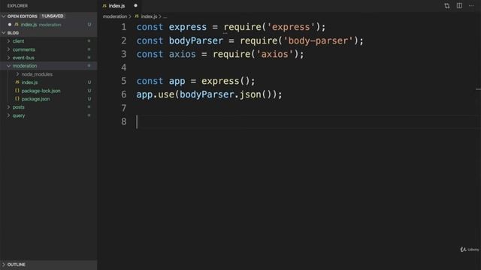Expand the query folder
Screen dimensions: 481x270
point(8,115)
